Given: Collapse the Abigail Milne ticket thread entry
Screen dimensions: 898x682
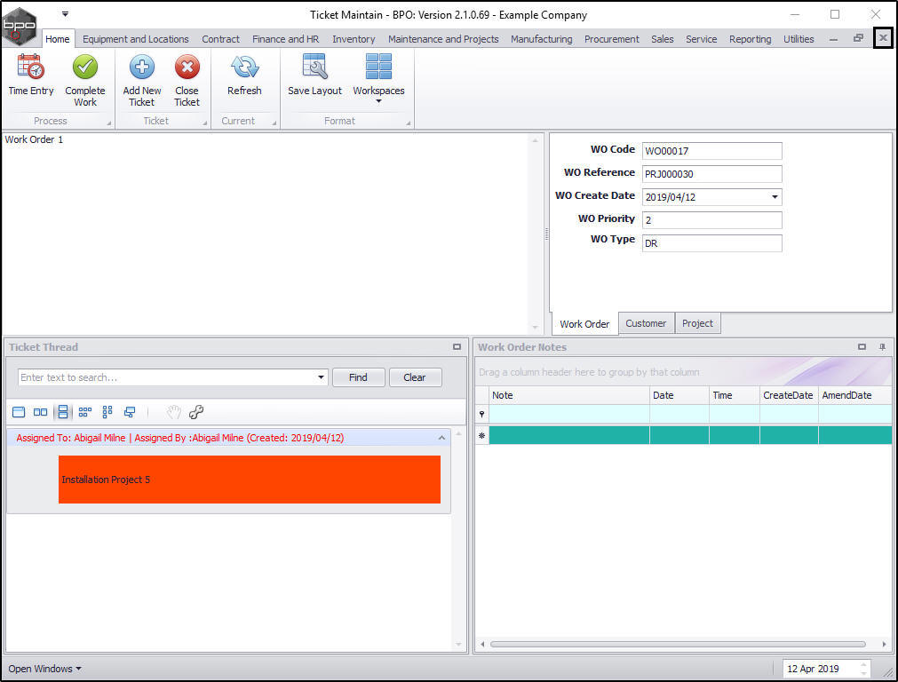Looking at the screenshot, I should coord(441,438).
